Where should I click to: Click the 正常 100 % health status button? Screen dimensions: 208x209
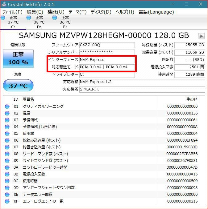click(18, 59)
